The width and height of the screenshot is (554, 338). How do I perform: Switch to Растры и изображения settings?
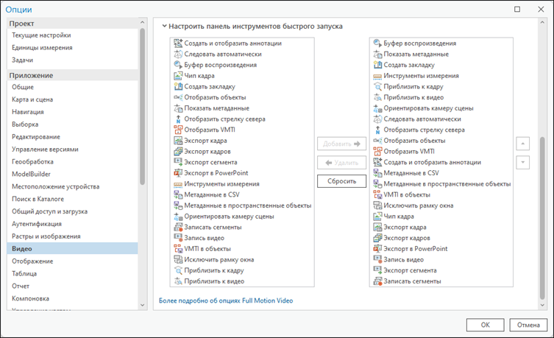[46, 236]
